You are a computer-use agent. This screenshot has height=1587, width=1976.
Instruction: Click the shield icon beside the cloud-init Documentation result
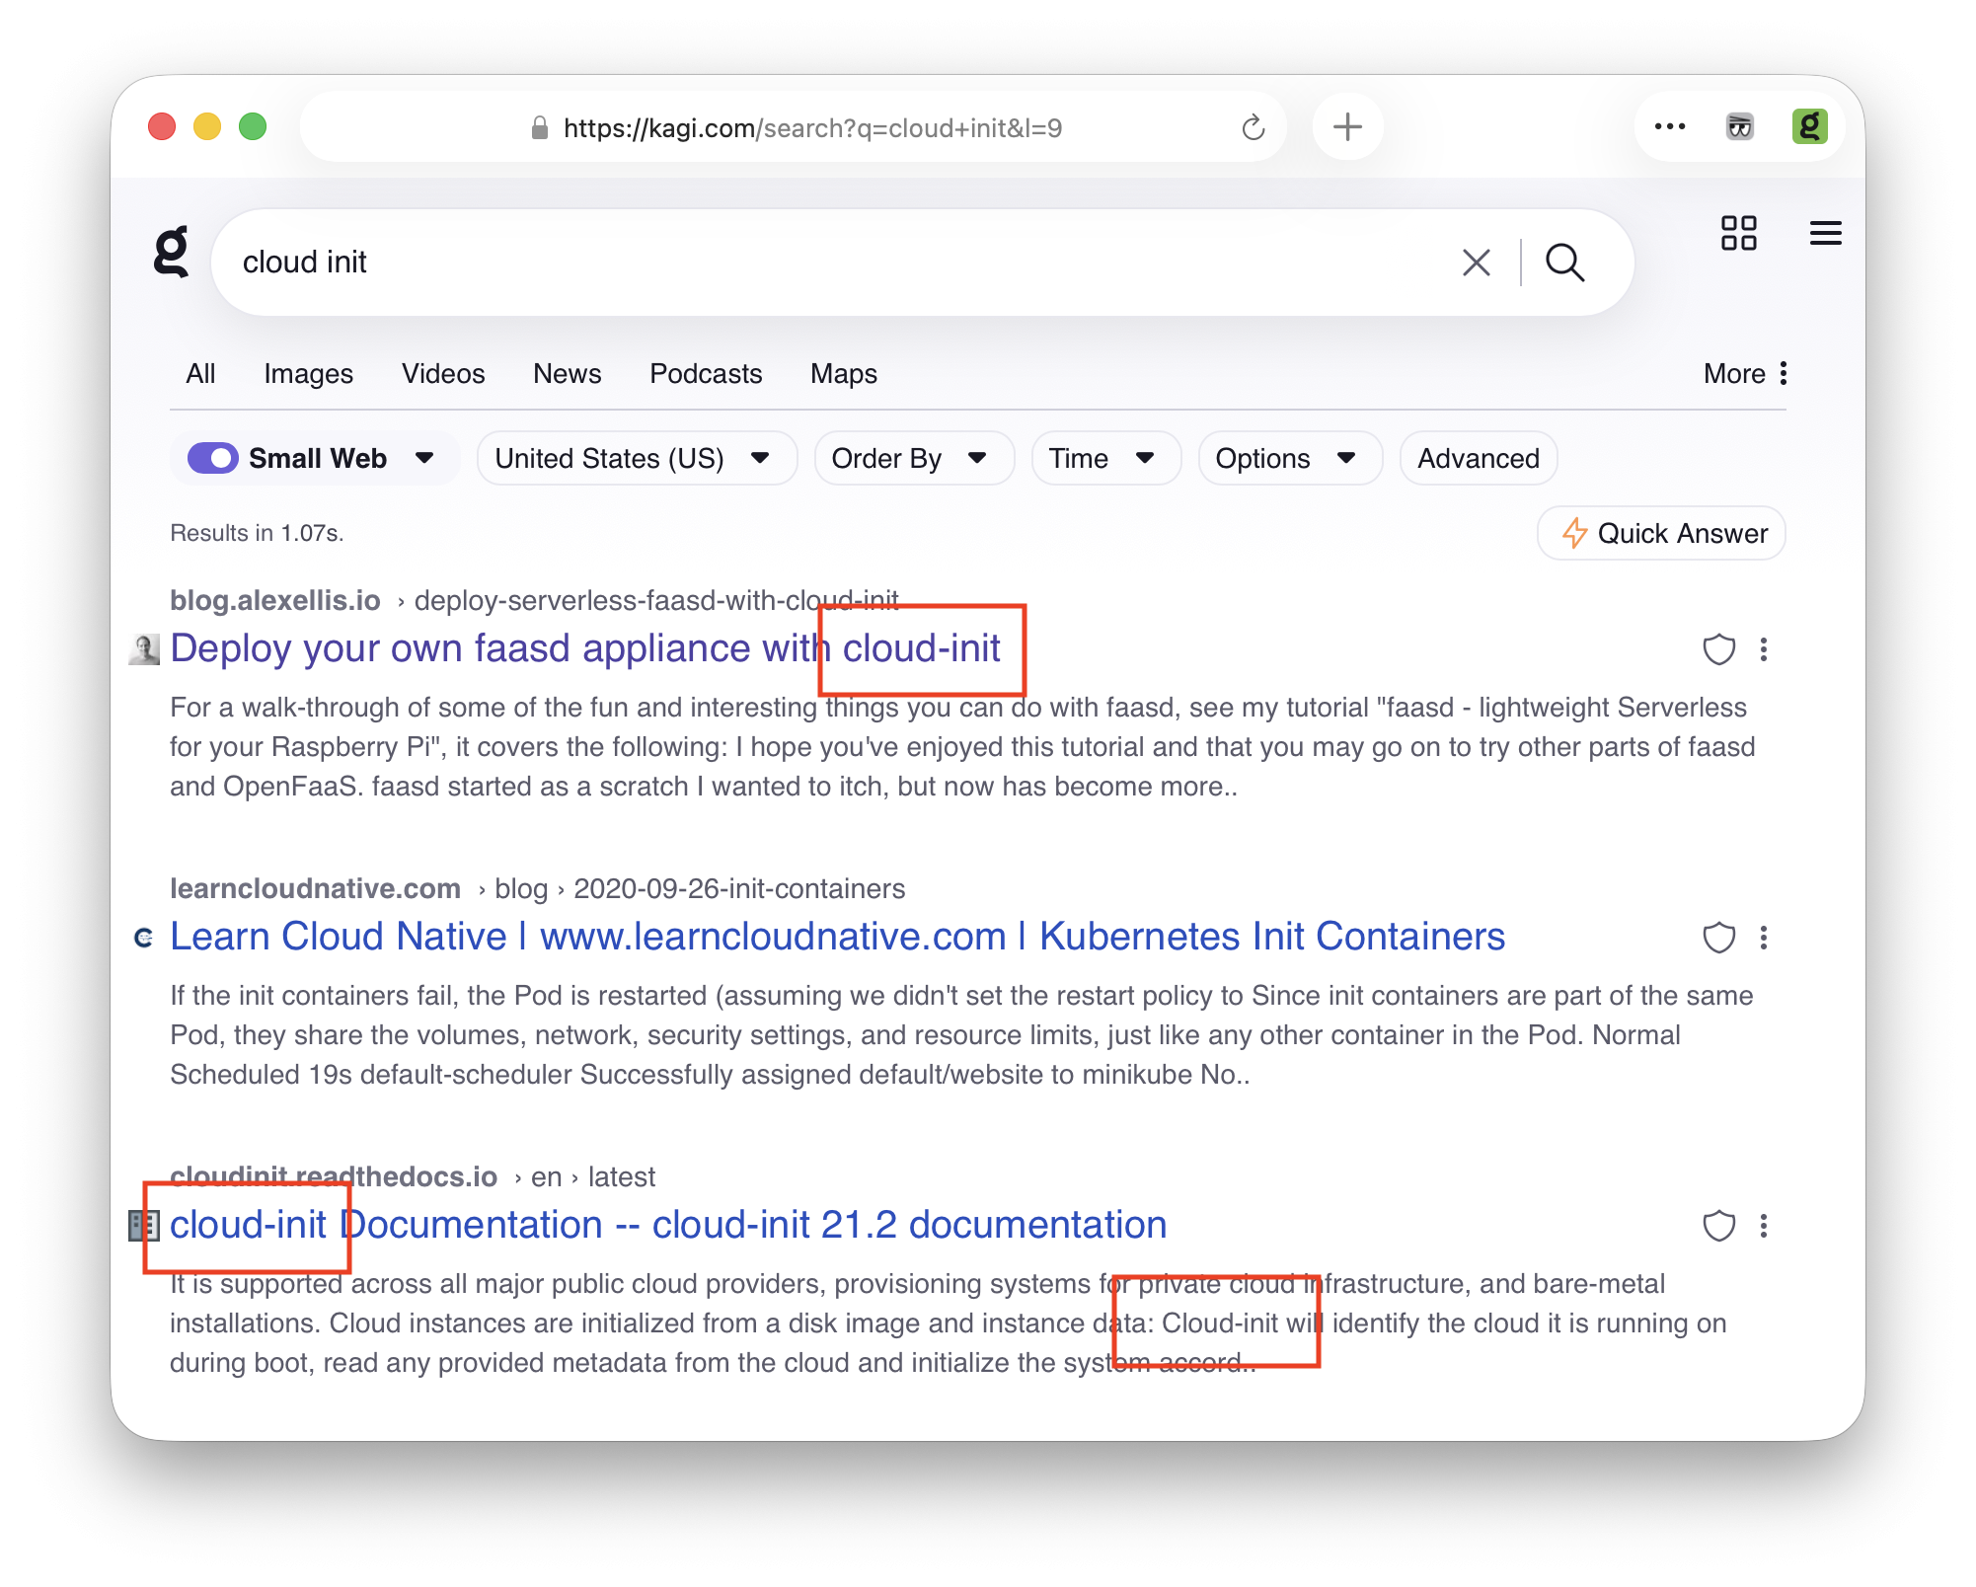pos(1718,1227)
